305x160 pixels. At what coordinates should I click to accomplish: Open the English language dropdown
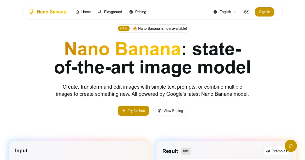pos(225,12)
